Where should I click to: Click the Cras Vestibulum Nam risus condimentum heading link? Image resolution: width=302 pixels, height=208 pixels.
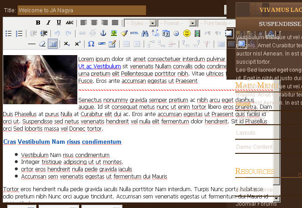62,142
